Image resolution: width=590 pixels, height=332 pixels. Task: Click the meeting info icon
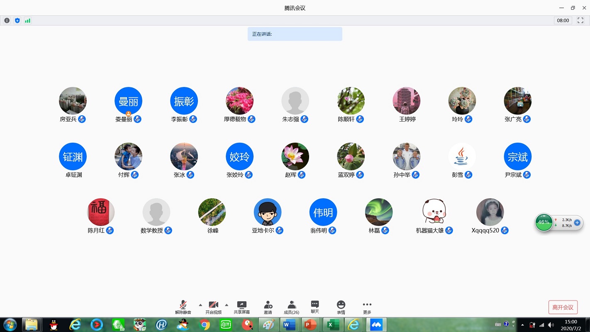[x=7, y=20]
